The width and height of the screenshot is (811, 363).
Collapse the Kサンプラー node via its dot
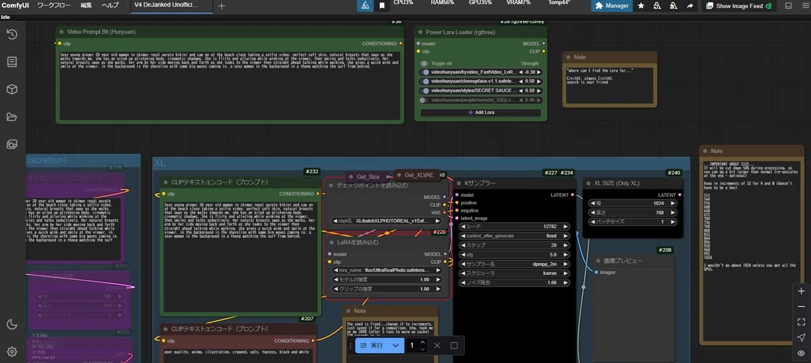[x=459, y=184]
